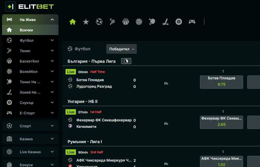Click the favorites star icon
The height and width of the screenshot is (167, 260).
(x=86, y=22)
